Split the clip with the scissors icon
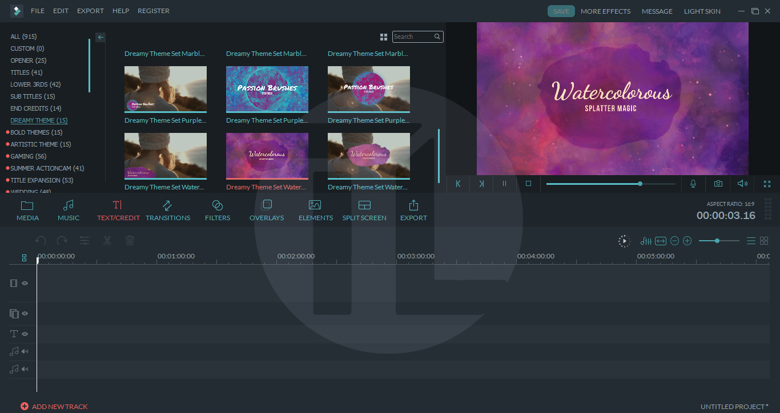The image size is (780, 413). click(107, 240)
